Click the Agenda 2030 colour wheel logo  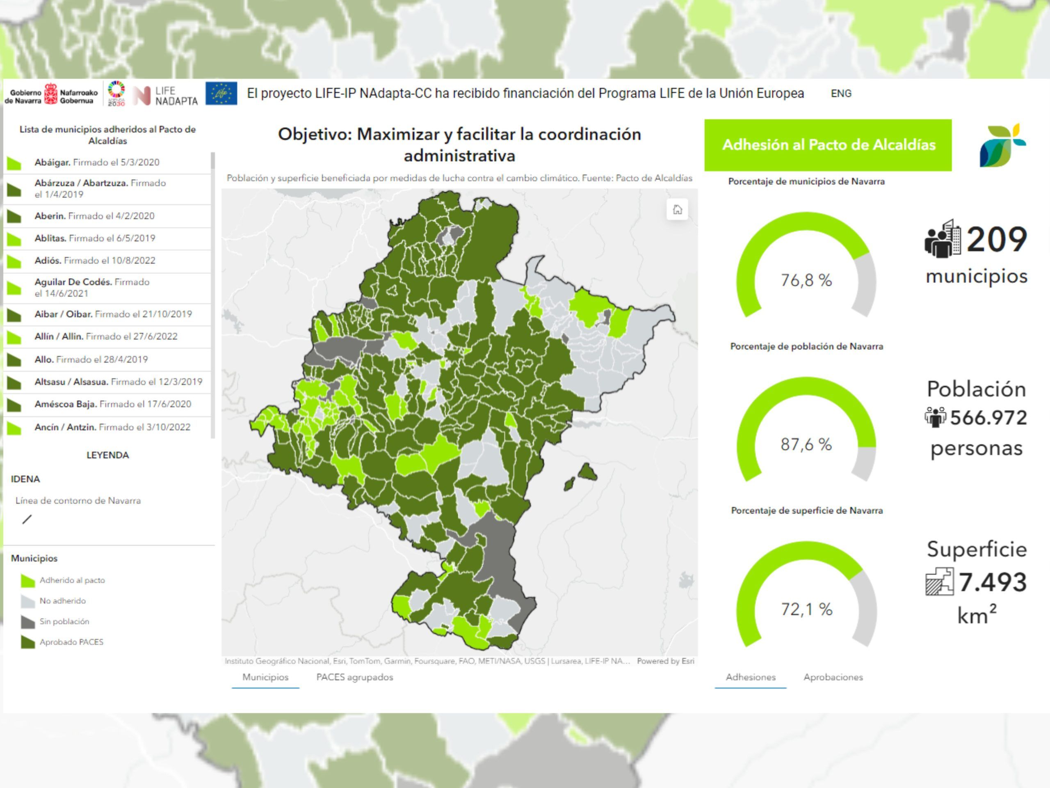click(116, 94)
